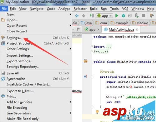Image resolution: width=156 pixels, height=122 pixels.
Task: Select xiaoluo breadcrumb folder
Action: [140, 23]
